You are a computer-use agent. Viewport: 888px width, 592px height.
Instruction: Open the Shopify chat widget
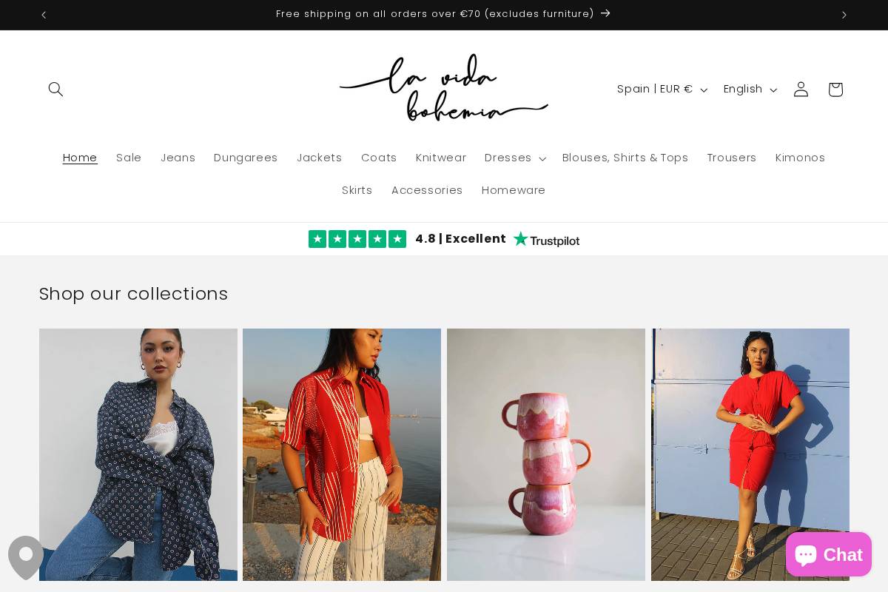coord(828,554)
